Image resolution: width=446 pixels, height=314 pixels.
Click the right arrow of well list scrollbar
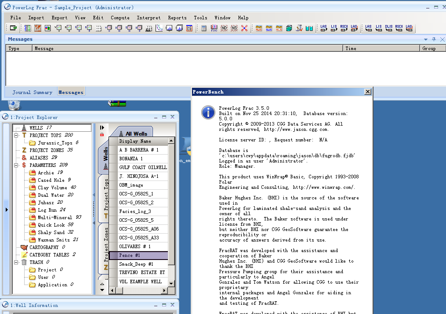(x=164, y=290)
